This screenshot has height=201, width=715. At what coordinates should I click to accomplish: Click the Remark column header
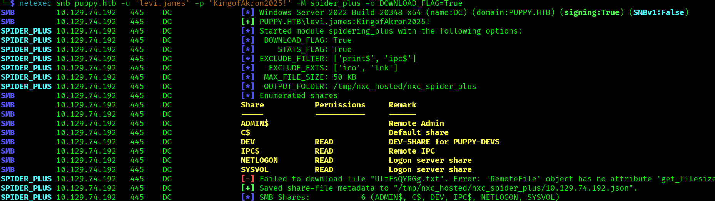pyautogui.click(x=402, y=105)
